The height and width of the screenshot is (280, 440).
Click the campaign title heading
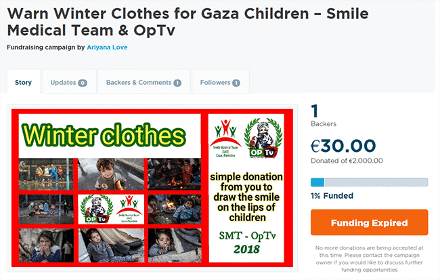tap(188, 22)
